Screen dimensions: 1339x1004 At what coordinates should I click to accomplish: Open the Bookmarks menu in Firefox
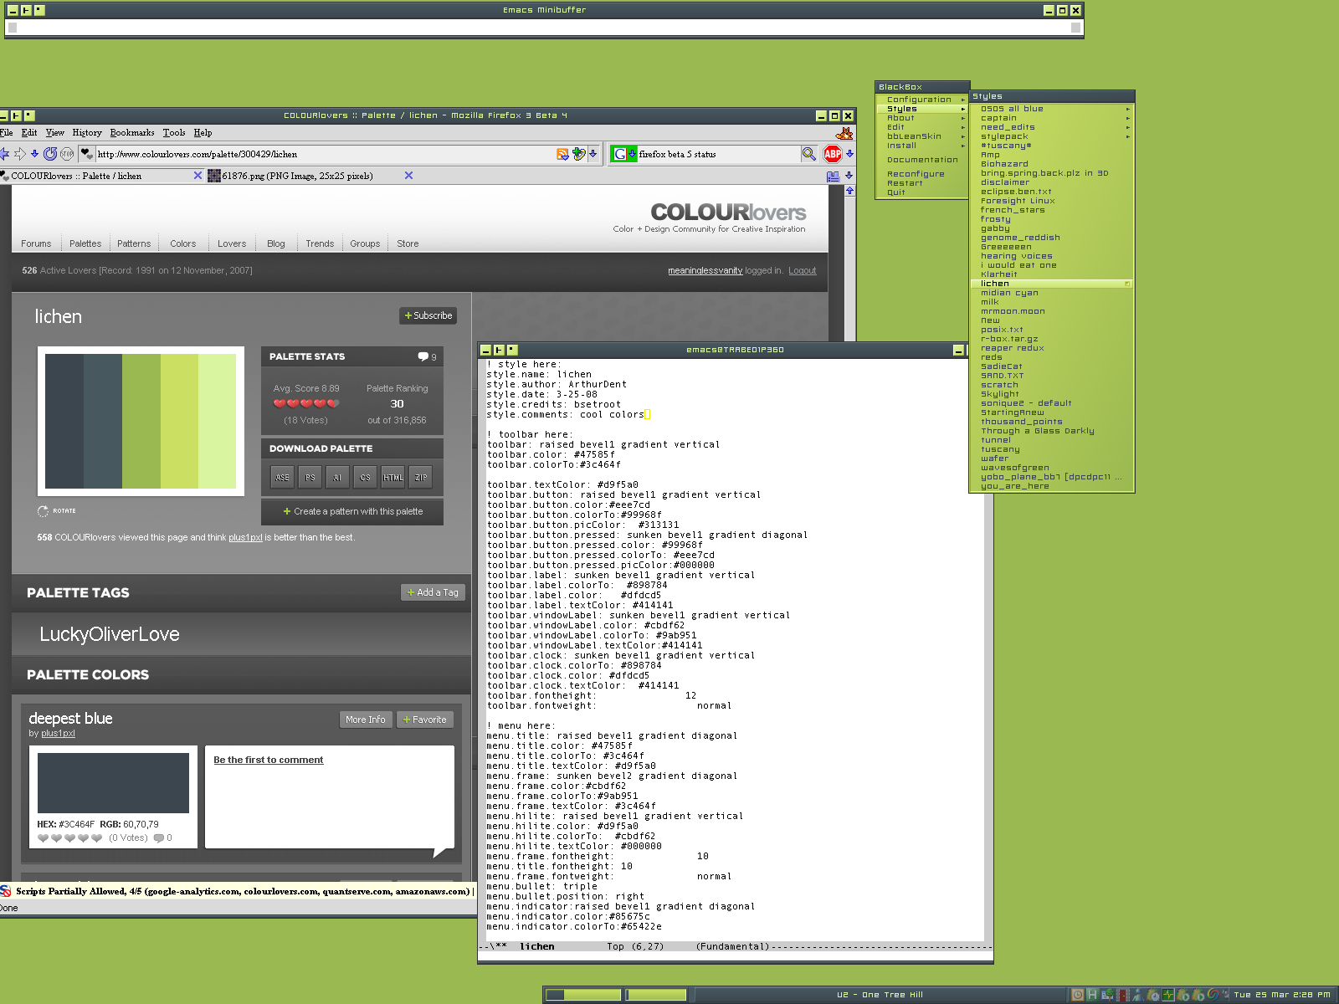(132, 132)
